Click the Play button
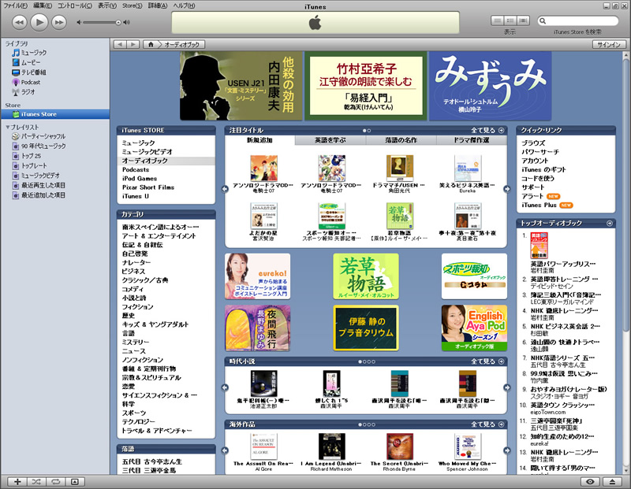The image size is (631, 489). [x=39, y=22]
